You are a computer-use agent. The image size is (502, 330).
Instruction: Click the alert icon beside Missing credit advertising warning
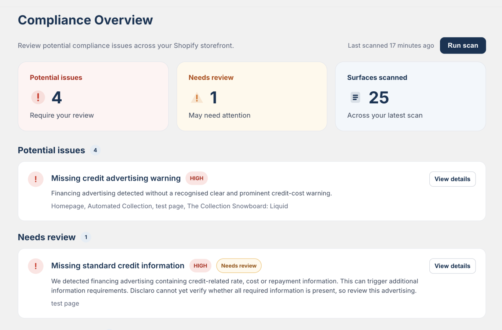pyautogui.click(x=36, y=179)
